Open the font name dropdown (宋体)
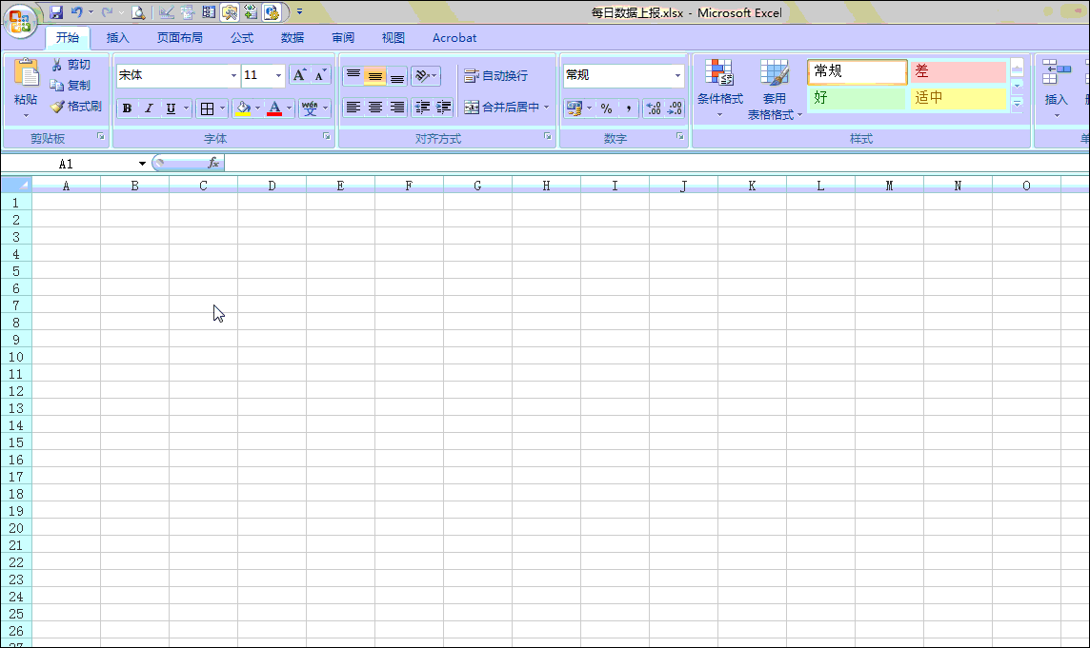This screenshot has width=1090, height=648. click(x=233, y=75)
